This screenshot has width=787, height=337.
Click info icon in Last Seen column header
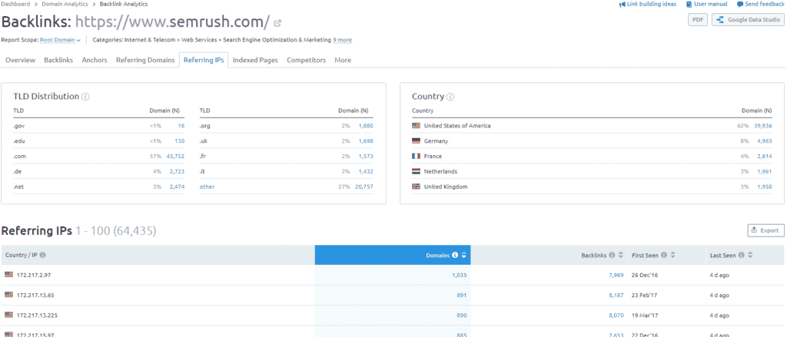[x=742, y=256]
